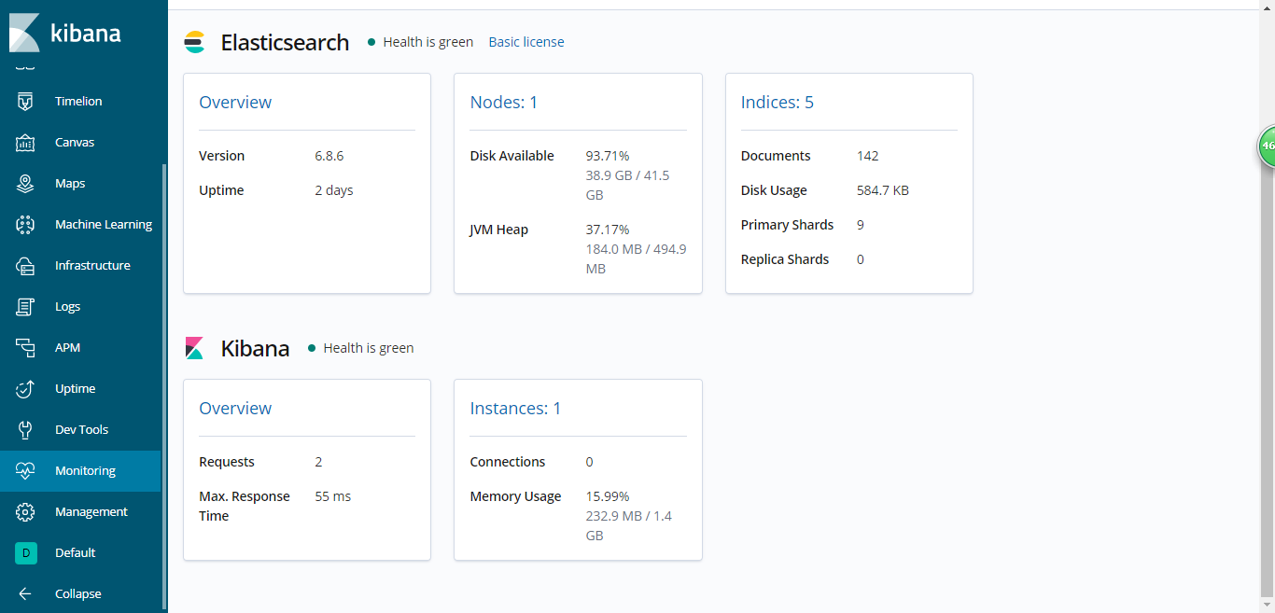Open the Kibana Overview link
This screenshot has width=1275, height=613.
tap(235, 409)
